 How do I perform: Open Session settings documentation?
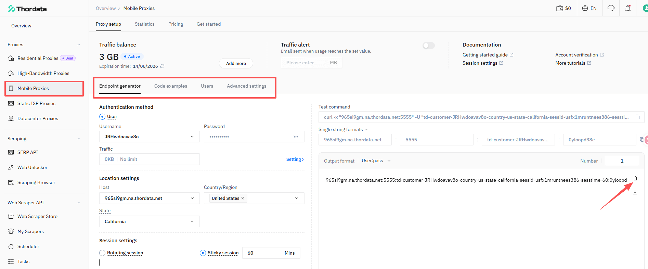(x=483, y=63)
